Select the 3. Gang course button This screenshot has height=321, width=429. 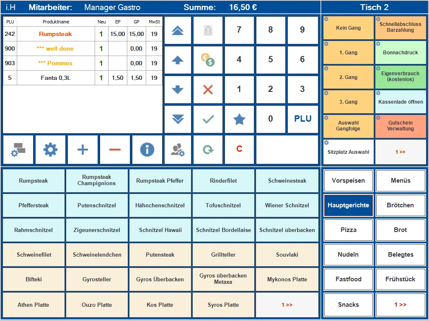tap(348, 102)
